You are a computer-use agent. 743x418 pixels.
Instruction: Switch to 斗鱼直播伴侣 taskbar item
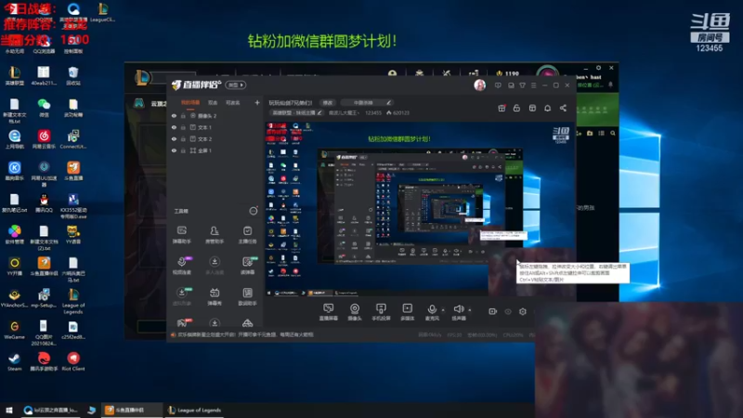pyautogui.click(x=131, y=410)
